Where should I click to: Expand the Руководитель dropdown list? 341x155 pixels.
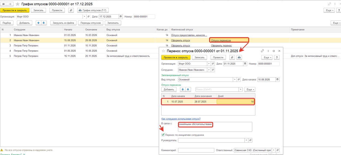[246, 140]
